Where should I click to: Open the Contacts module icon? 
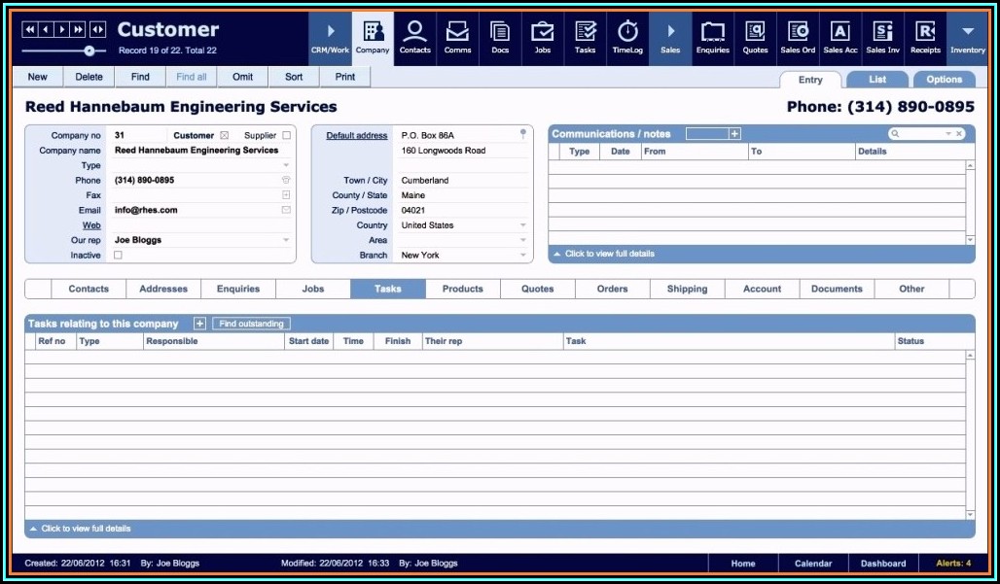tap(414, 37)
